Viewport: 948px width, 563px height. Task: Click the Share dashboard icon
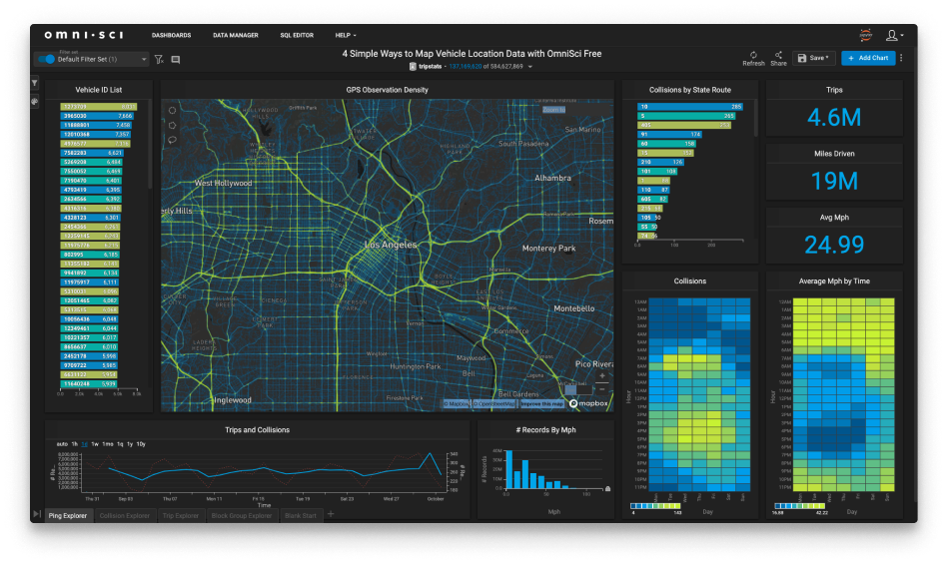[779, 58]
